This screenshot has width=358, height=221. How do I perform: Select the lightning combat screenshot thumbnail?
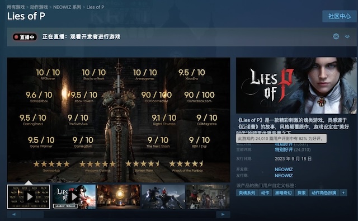coord(163,197)
